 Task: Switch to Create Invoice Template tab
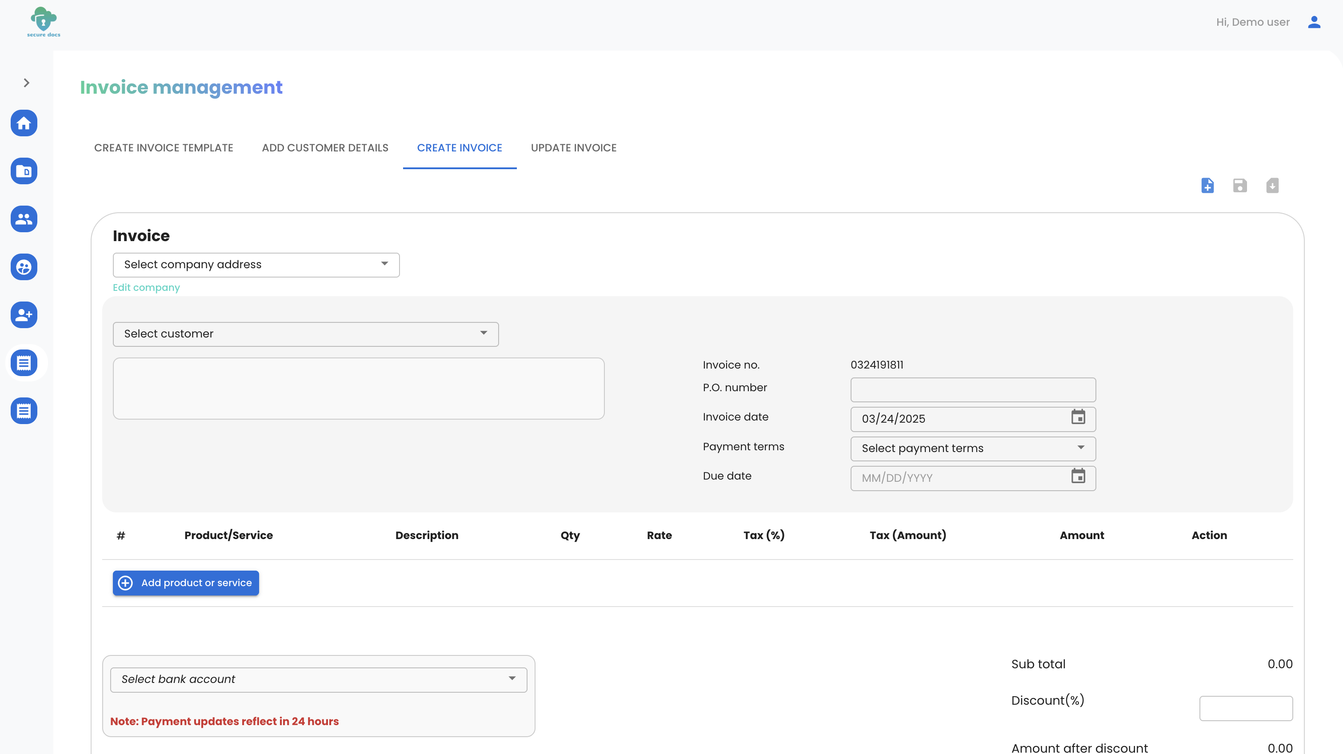(x=164, y=148)
